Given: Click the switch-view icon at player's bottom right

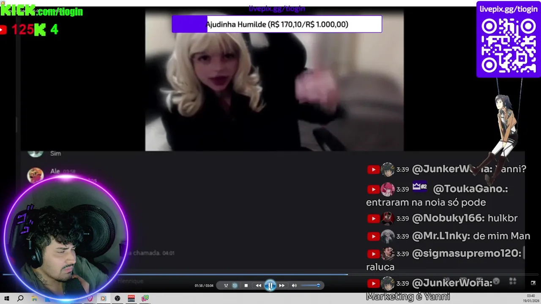Looking at the screenshot, I should point(533,283).
